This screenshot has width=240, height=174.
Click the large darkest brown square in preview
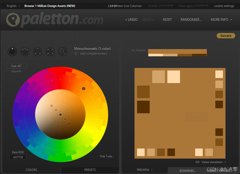[143, 107]
